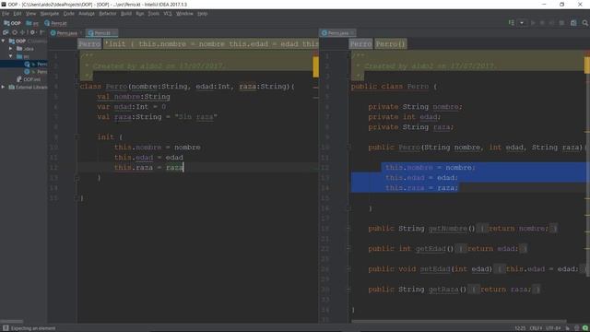Click Perro breadcrumb in Java editor

pos(360,44)
